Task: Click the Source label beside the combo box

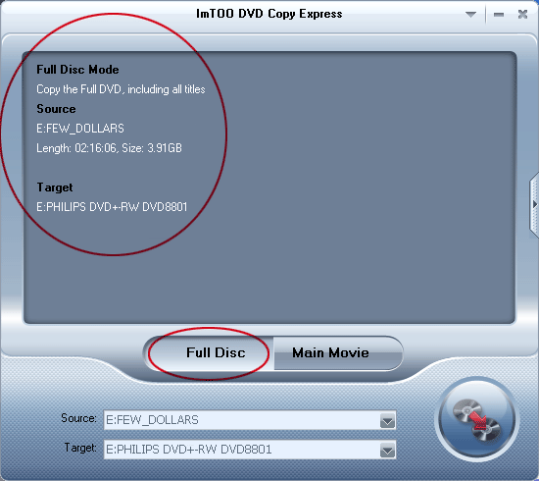Action: tap(78, 418)
